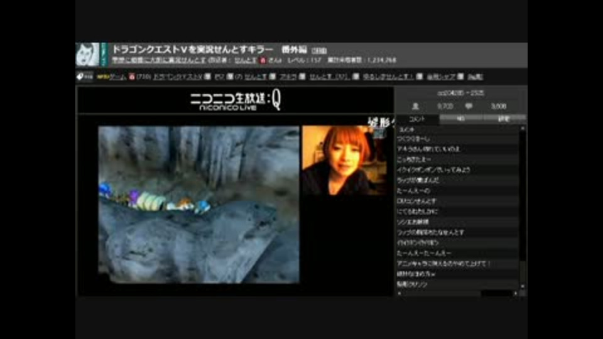This screenshot has width=603, height=339.
Task: Click comment list horizontal scroll left arrow
Action: click(x=399, y=293)
